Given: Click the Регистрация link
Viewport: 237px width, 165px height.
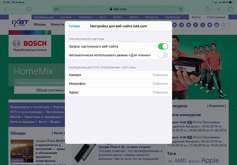Looking at the screenshot, I should click(x=216, y=17).
